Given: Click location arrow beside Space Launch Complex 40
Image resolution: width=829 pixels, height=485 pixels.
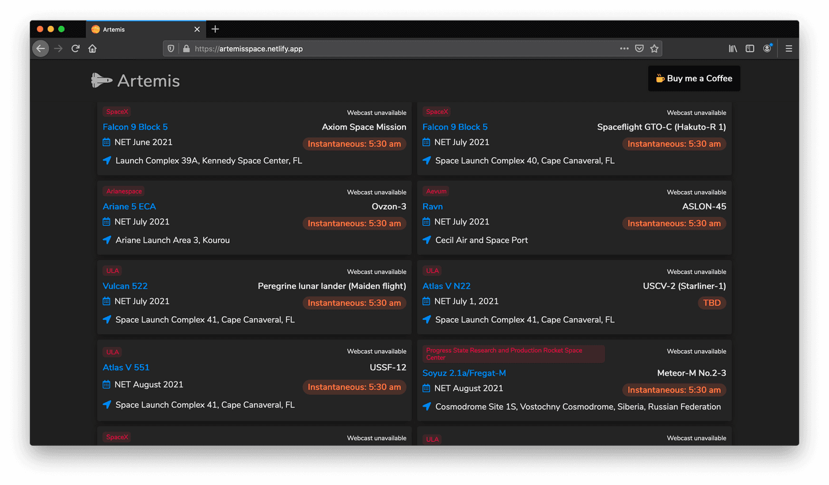Looking at the screenshot, I should pos(427,161).
